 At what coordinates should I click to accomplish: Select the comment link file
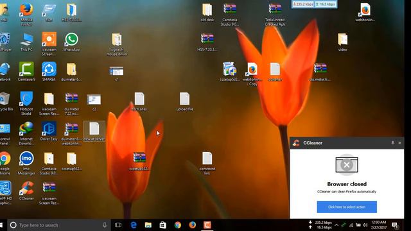pyautogui.click(x=207, y=163)
